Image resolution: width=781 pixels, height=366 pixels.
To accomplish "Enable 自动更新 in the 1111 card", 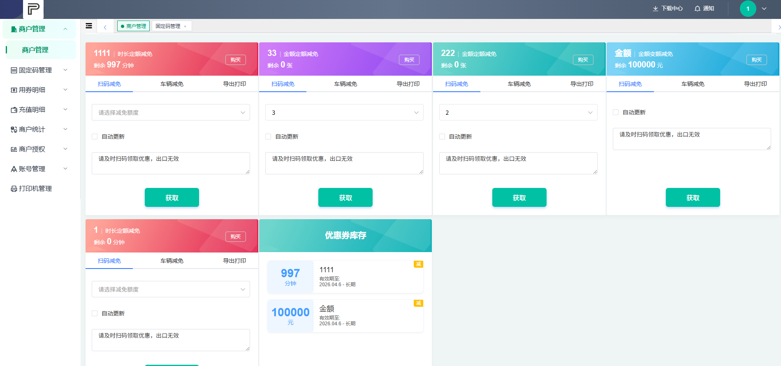I will (95, 137).
